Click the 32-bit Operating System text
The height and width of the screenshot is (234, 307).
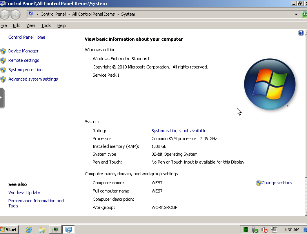174,154
